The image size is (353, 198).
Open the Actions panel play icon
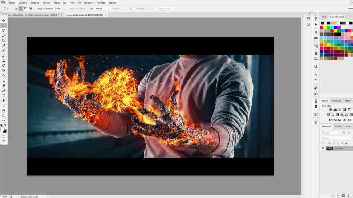316,24
